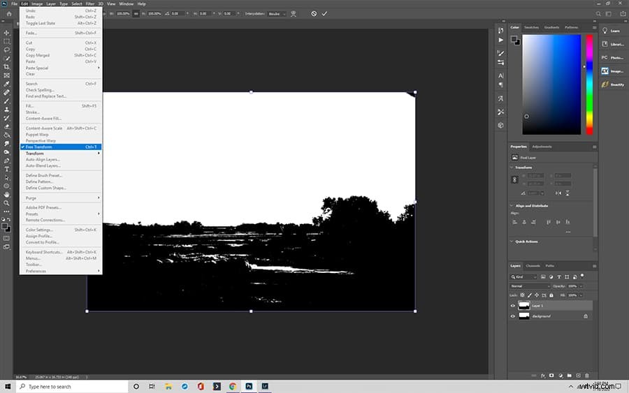The image size is (629, 393).
Task: Click the Windows search box
Action: (x=72, y=387)
